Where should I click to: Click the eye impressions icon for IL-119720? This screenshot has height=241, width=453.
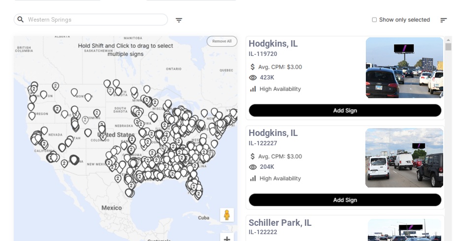point(253,78)
